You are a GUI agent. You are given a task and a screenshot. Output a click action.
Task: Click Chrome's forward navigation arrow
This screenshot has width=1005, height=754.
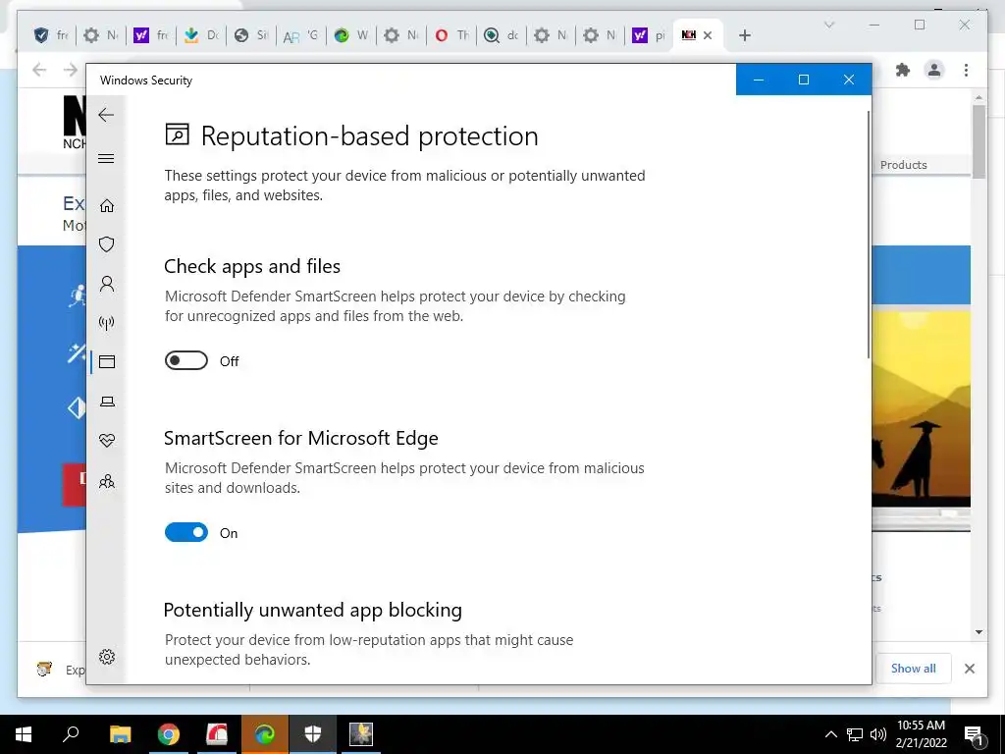(x=71, y=70)
